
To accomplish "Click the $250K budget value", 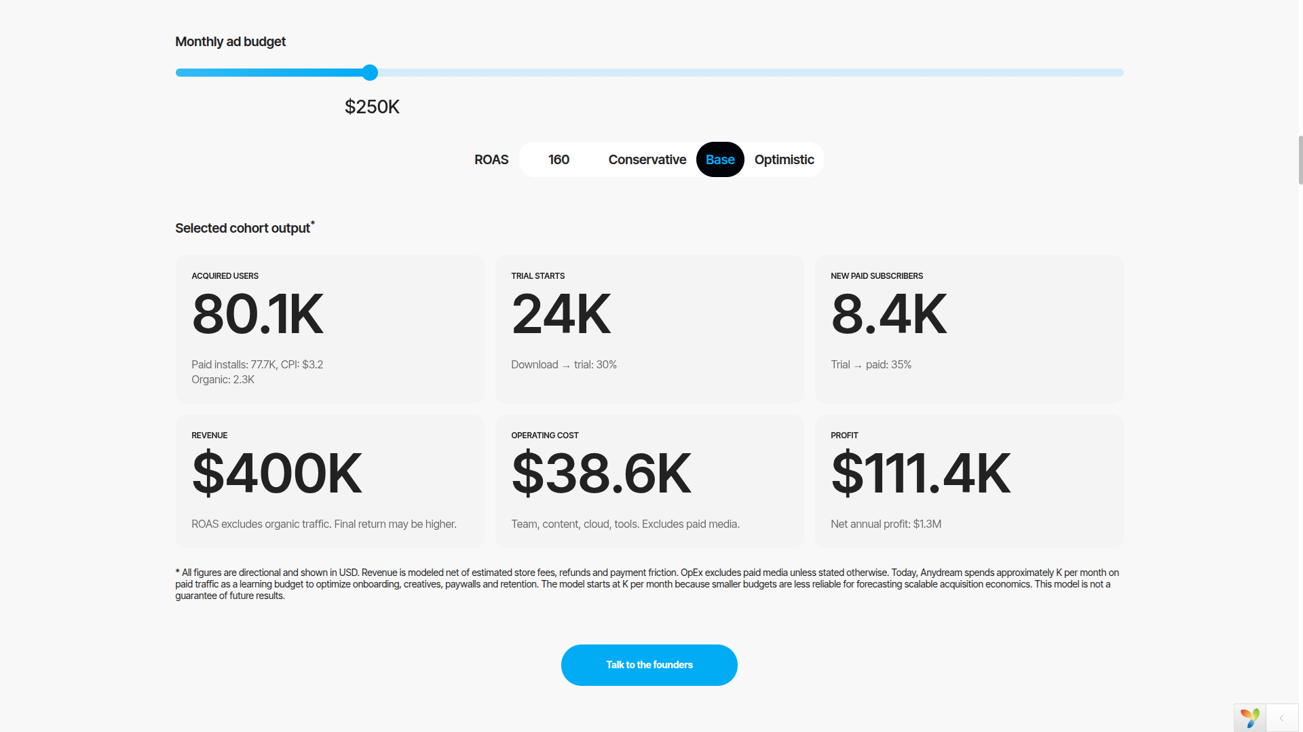I will [x=372, y=107].
